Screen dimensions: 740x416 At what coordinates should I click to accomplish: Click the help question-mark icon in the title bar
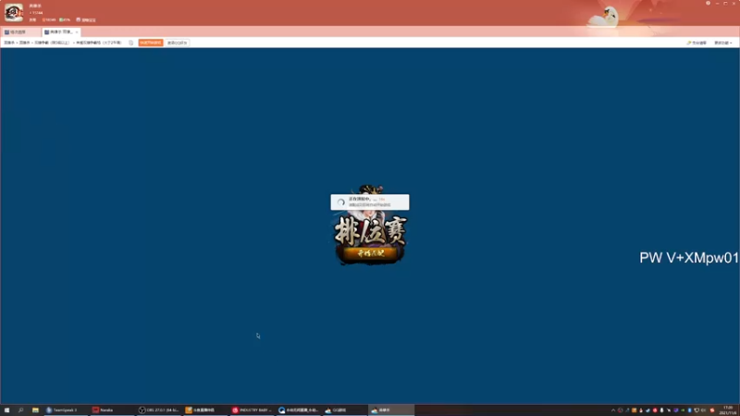pos(708,3)
